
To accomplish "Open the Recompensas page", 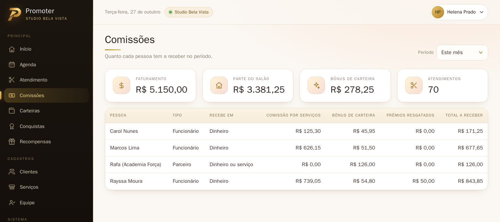I will coord(47,142).
